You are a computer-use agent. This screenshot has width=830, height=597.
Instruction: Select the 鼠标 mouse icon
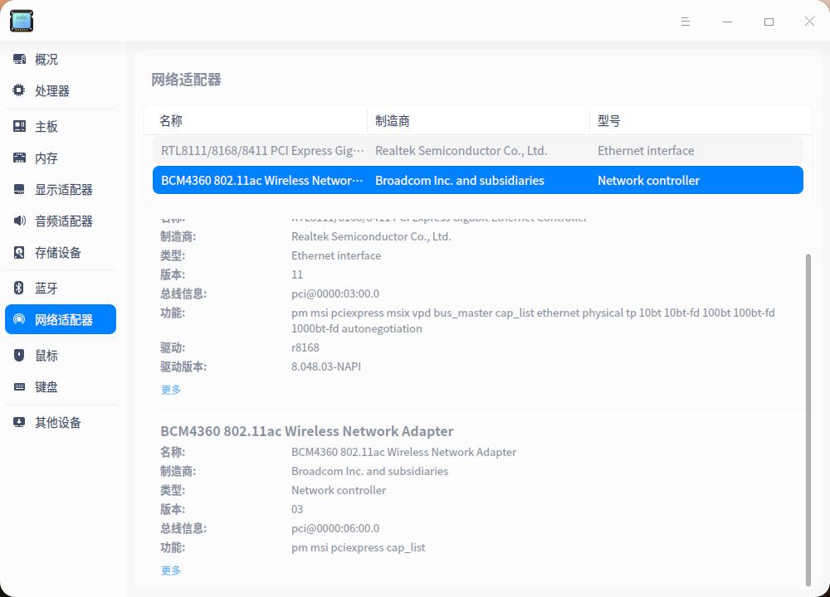[x=19, y=355]
